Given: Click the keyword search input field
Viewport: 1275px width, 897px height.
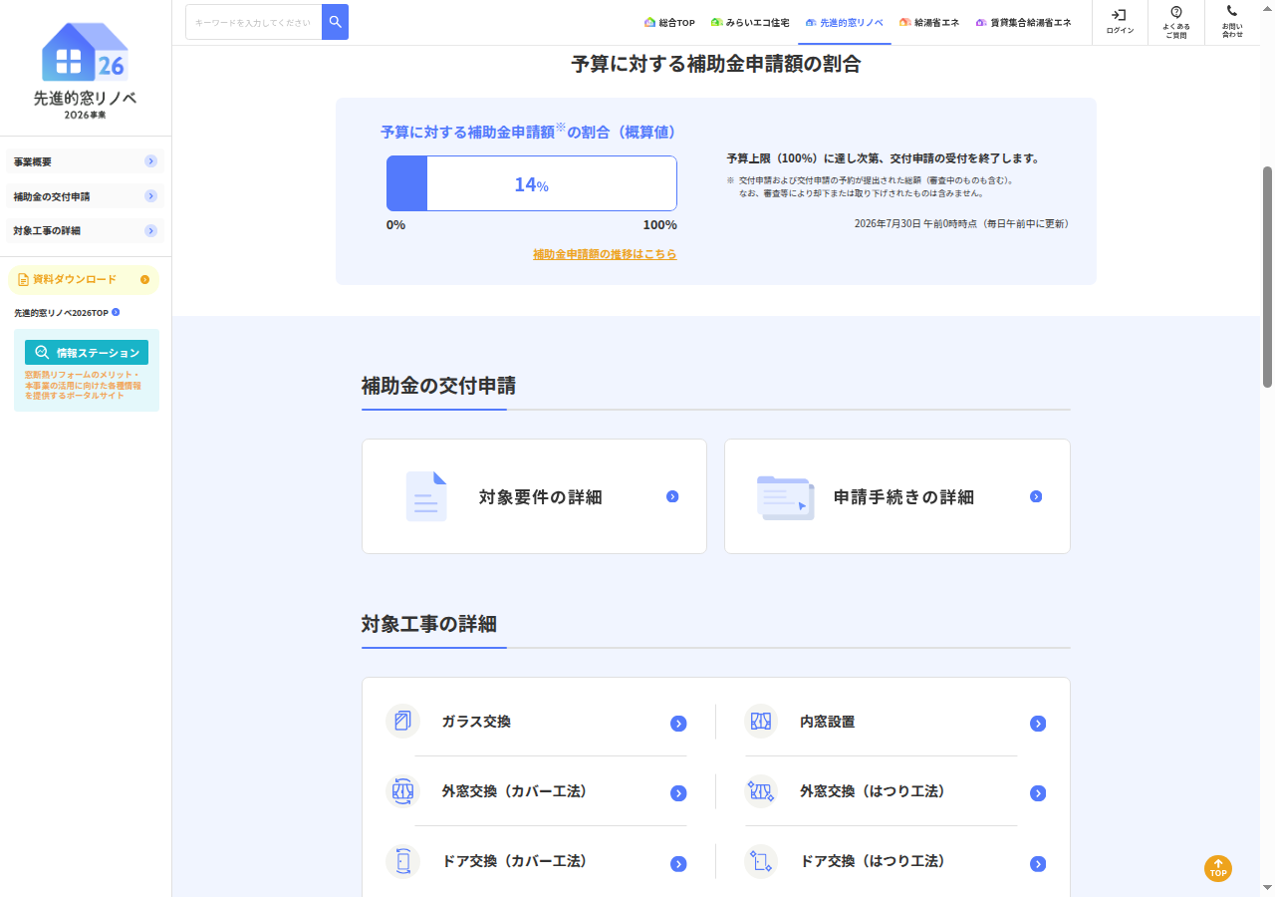Looking at the screenshot, I should 254,22.
